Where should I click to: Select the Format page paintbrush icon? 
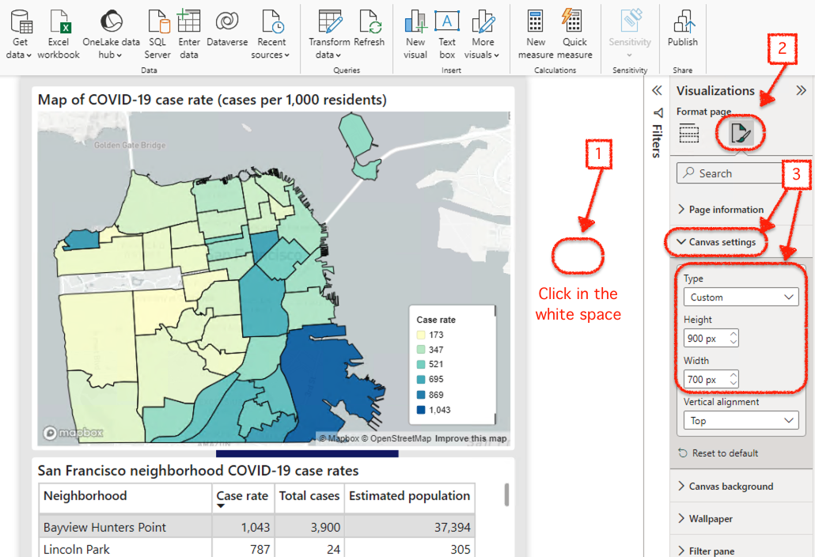(x=739, y=133)
